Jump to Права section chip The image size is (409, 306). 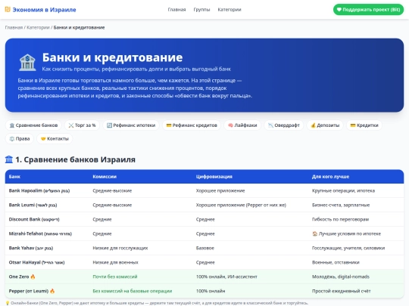20,139
